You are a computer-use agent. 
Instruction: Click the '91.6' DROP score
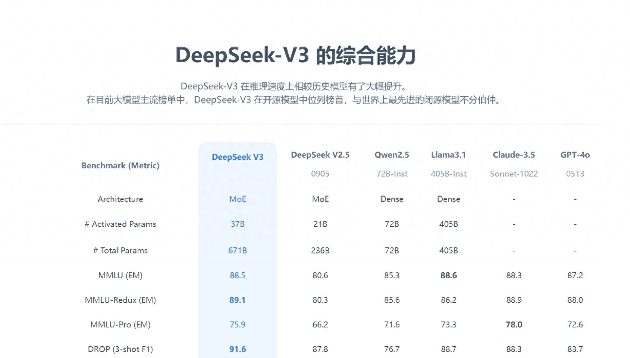pos(238,349)
